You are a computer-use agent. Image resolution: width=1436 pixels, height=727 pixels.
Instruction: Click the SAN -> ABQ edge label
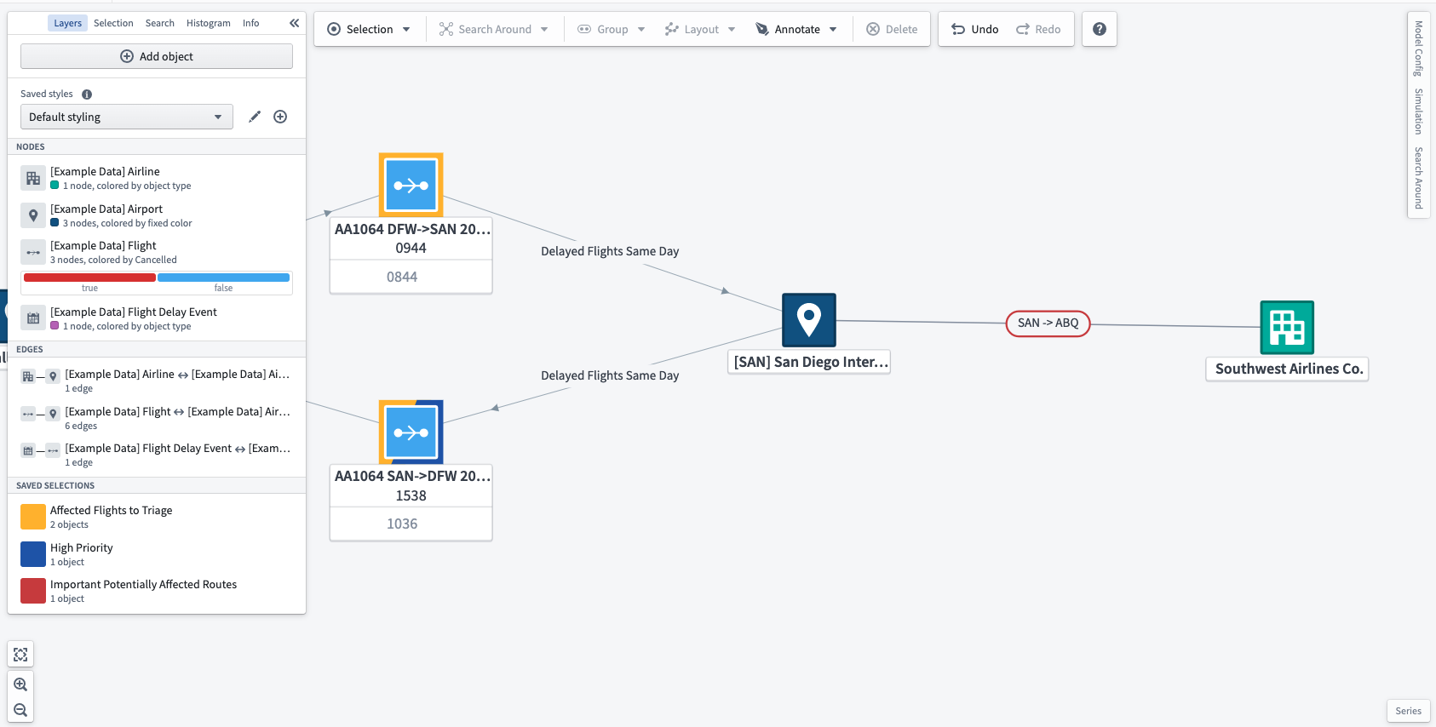tap(1048, 323)
